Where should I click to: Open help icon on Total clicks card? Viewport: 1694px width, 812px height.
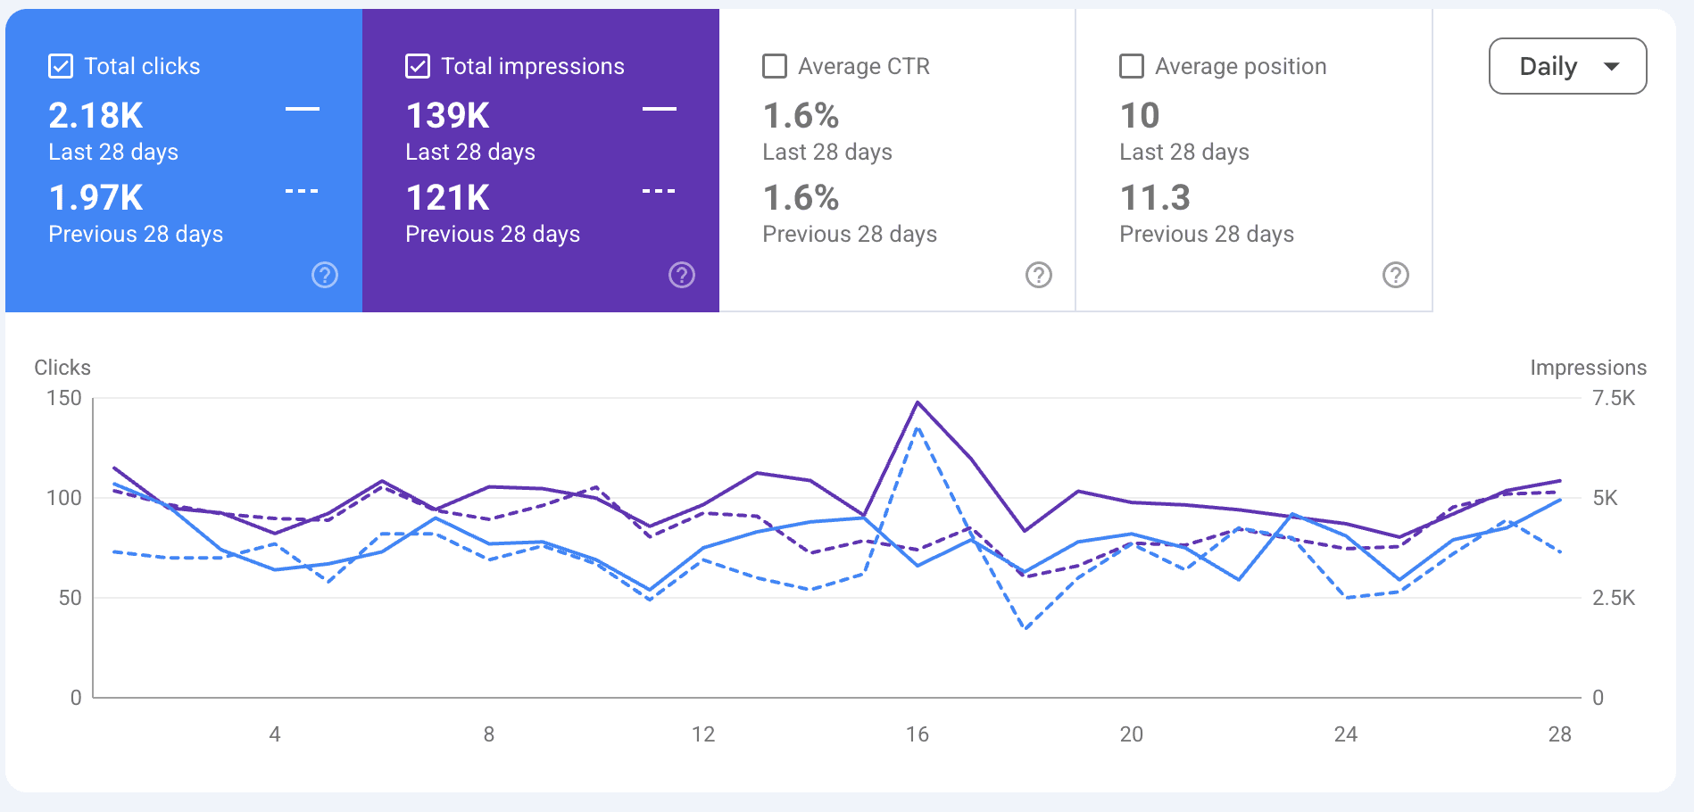325,275
